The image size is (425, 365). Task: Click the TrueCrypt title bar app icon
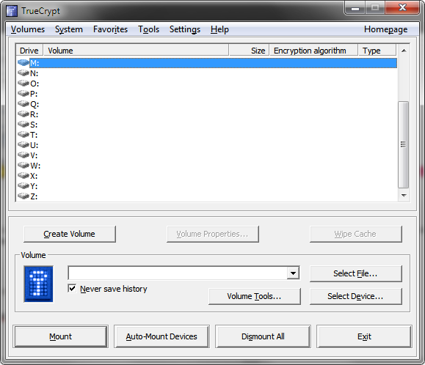click(12, 11)
